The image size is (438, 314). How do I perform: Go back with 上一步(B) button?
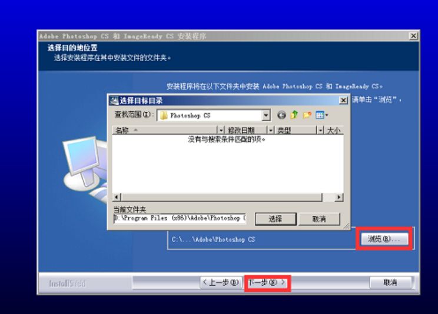221,282
